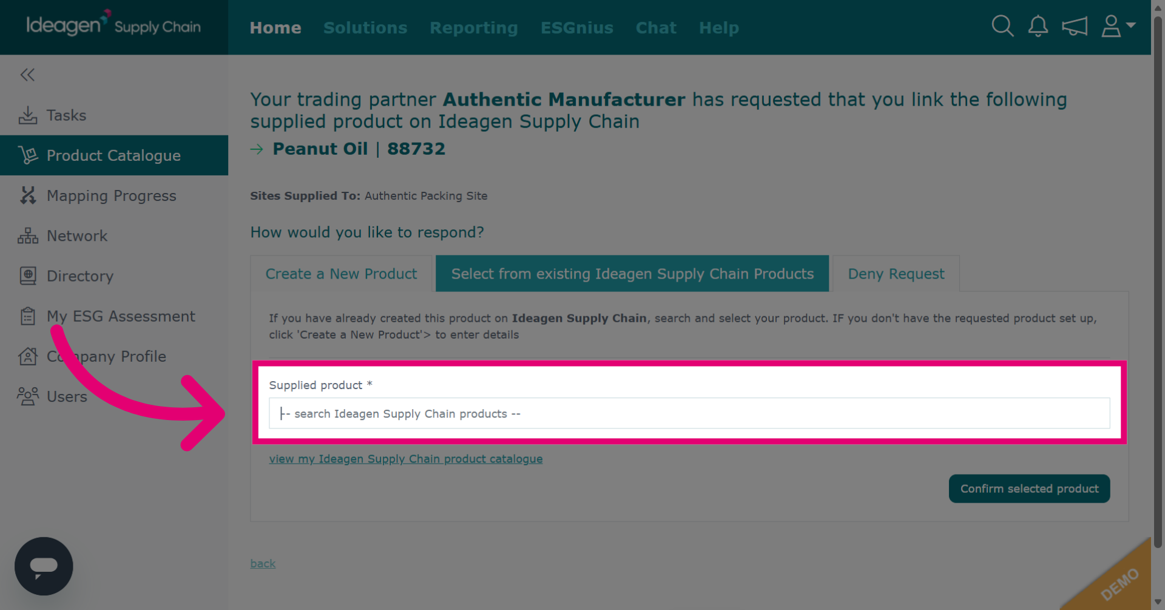Click the Product Catalogue trolley icon

[x=28, y=155]
